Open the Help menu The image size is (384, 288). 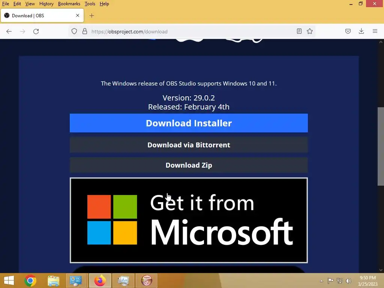pyautogui.click(x=104, y=4)
